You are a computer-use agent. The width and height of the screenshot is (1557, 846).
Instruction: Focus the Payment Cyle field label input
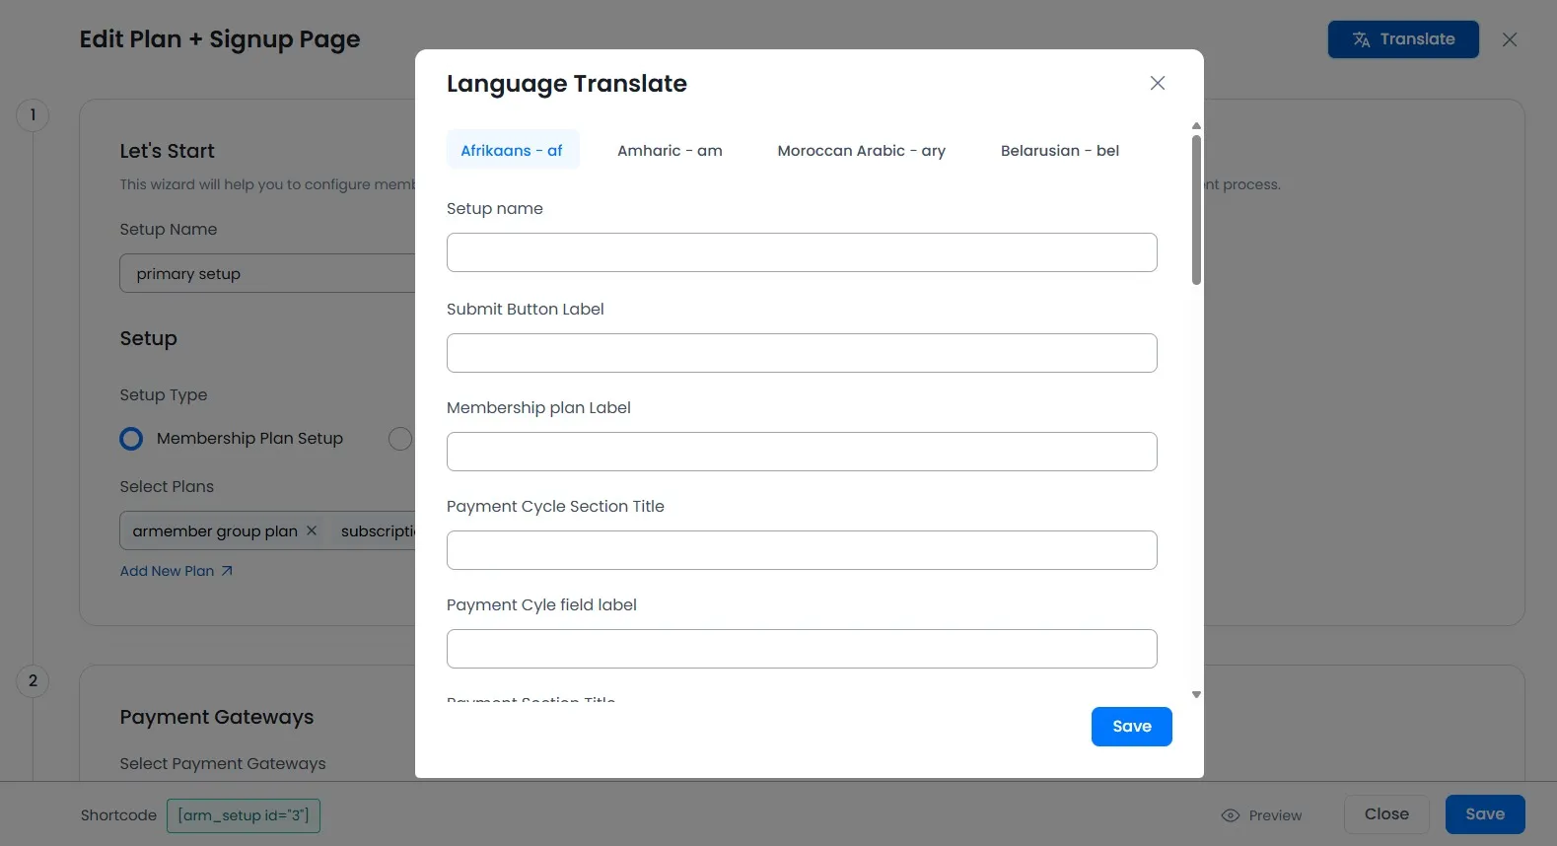[802, 649]
